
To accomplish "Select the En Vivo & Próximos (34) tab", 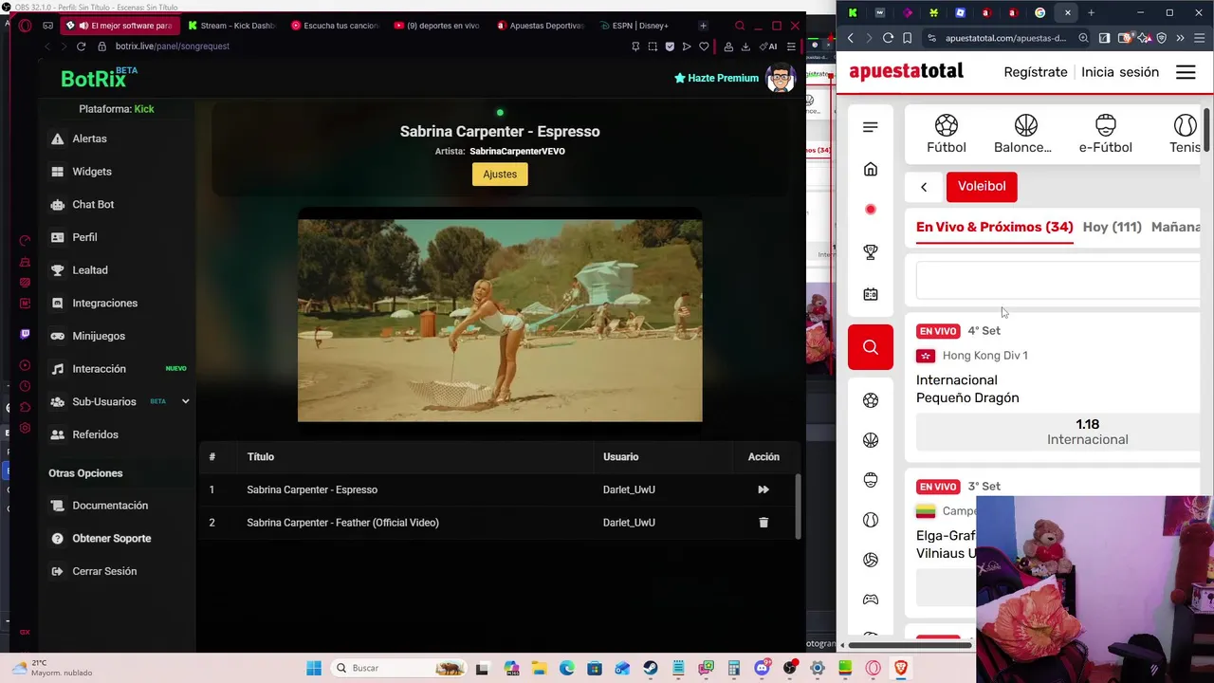I will [x=995, y=228].
